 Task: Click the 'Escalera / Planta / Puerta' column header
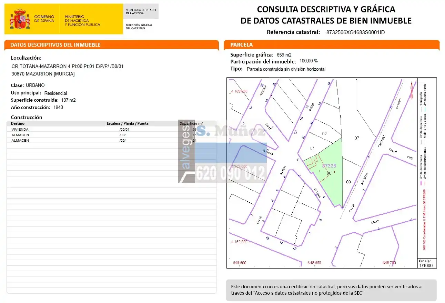(x=128, y=123)
